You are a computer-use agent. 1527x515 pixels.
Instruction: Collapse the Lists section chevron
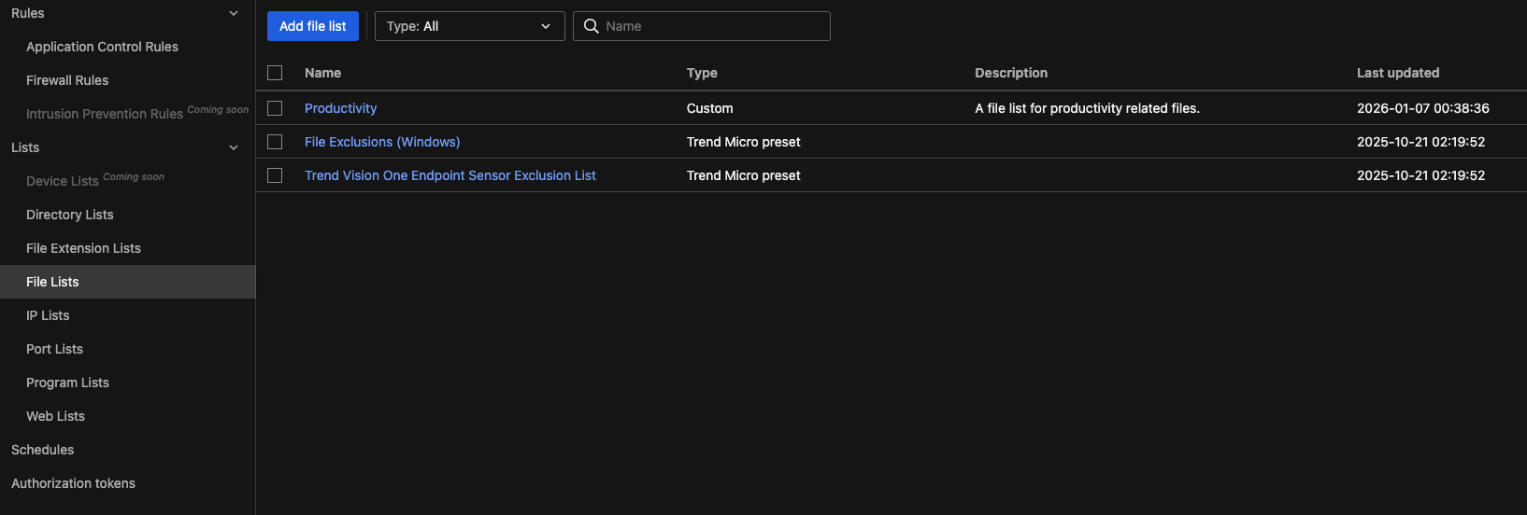(x=234, y=147)
